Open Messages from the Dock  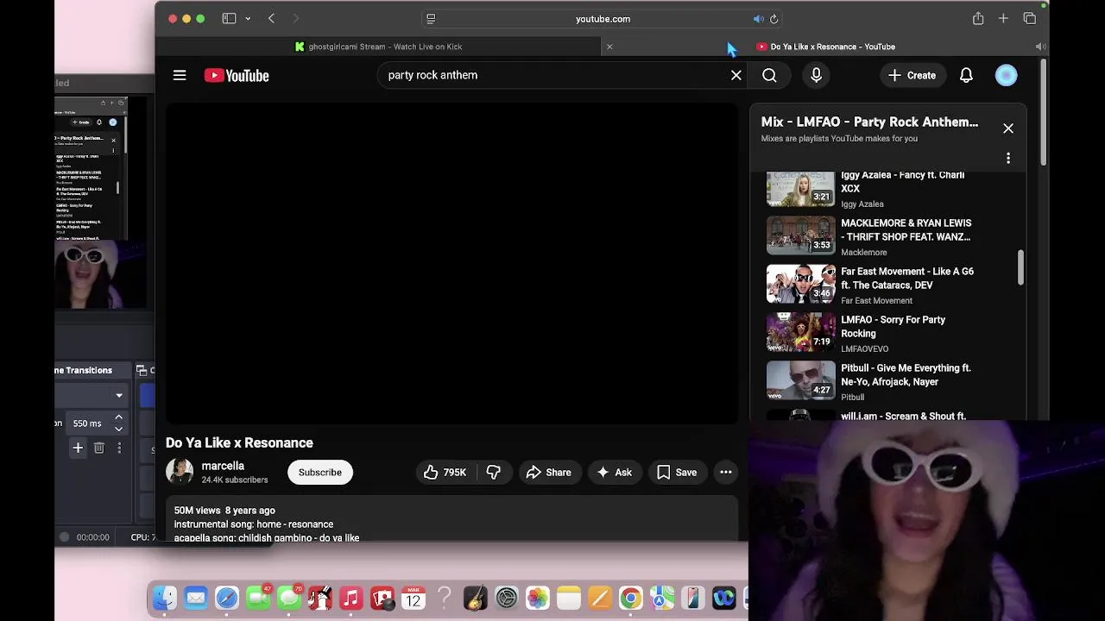289,598
